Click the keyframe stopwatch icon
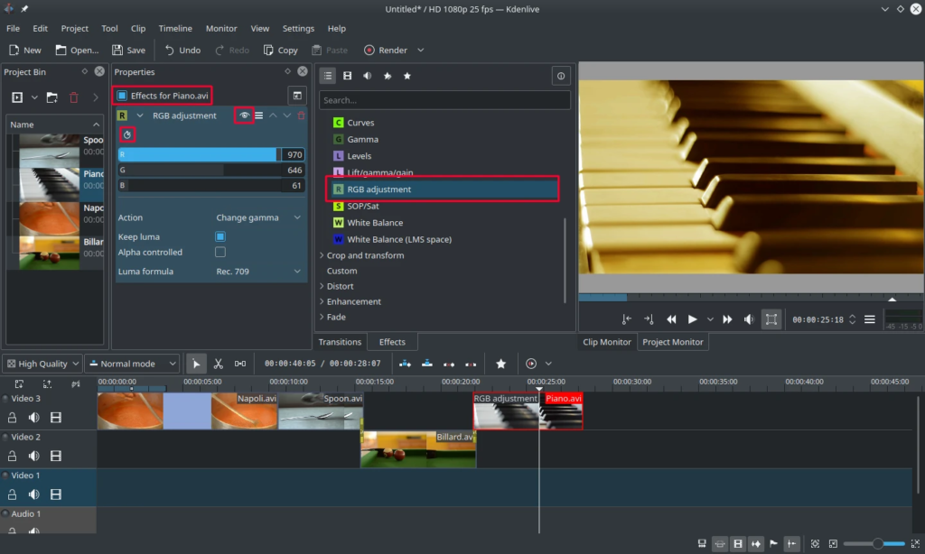The height and width of the screenshot is (554, 925). pyautogui.click(x=127, y=134)
